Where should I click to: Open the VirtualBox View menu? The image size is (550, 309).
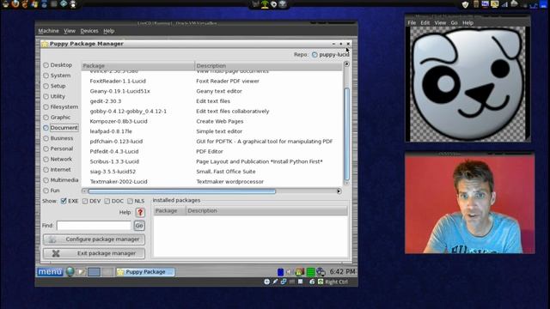70,31
